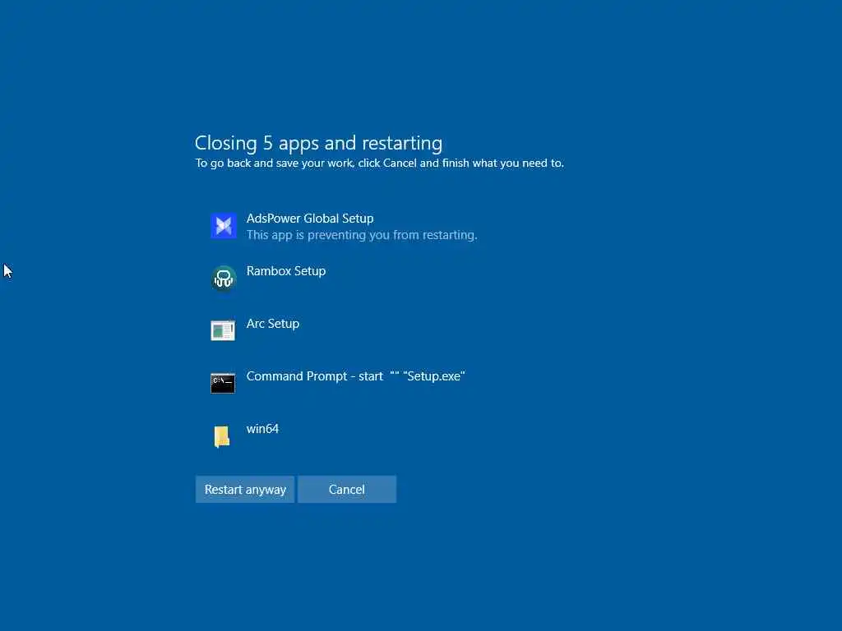Select the "AdsPower Global Setup" text

click(x=310, y=219)
